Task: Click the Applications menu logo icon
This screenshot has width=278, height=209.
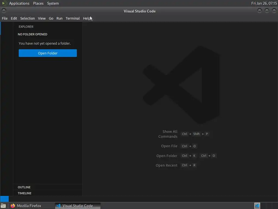Action: 5,3
